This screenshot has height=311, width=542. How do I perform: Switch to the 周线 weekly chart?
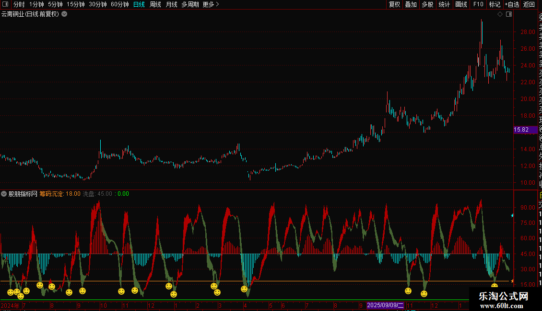click(155, 4)
